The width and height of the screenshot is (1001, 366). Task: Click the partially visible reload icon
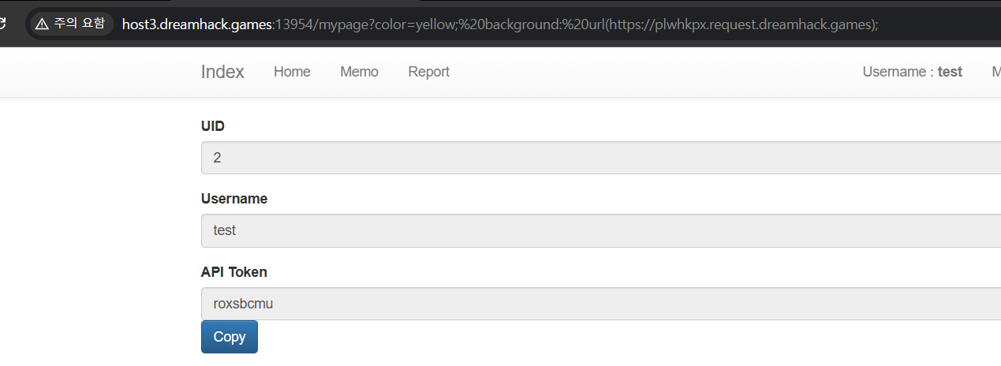[x=3, y=24]
